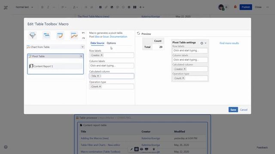The width and height of the screenshot is (275, 154).
Task: Expand the Chart from Table section
Action: click(82, 47)
